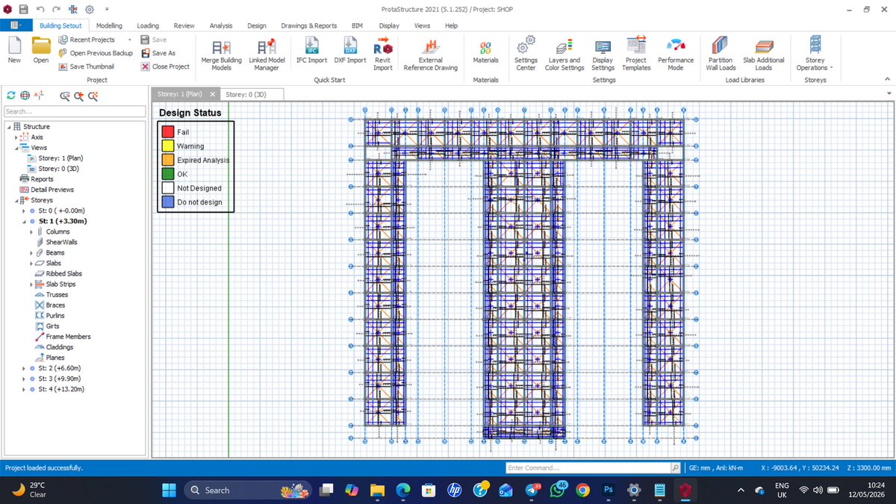
Task: Click the IFC Import icon
Action: (311, 45)
